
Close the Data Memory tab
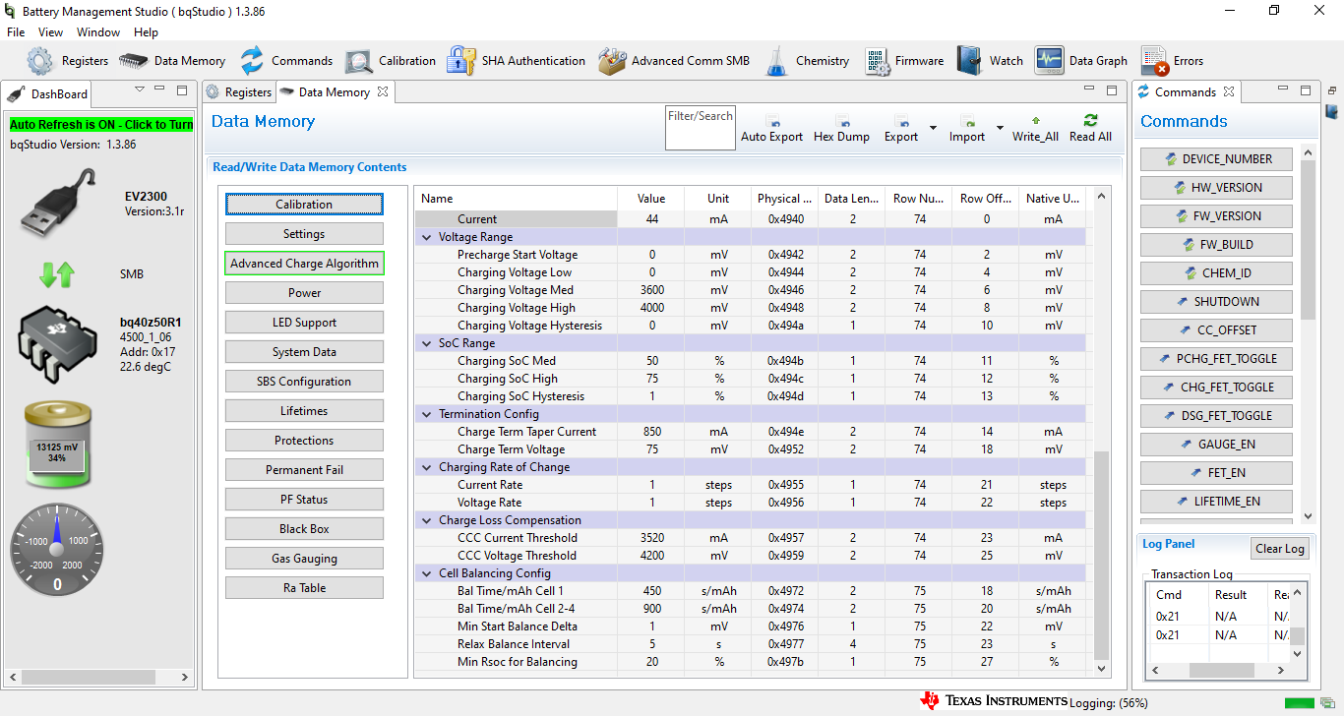(x=383, y=91)
